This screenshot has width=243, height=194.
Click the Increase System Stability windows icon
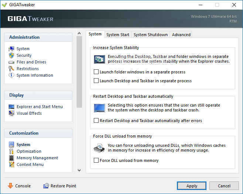pyautogui.click(x=99, y=59)
